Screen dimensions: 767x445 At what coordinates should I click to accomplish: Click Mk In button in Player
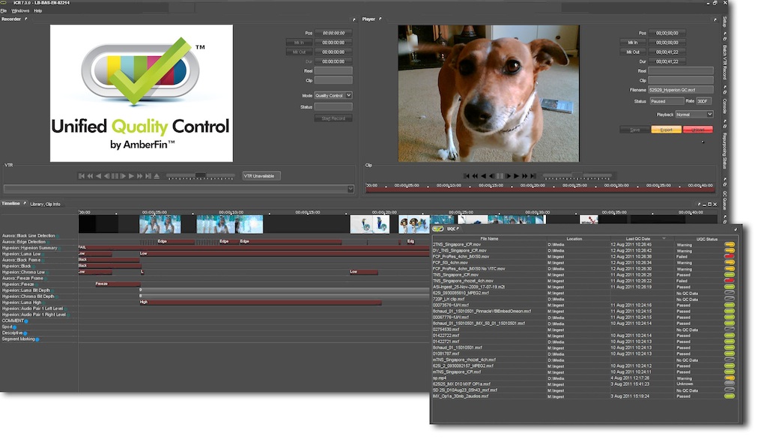[632, 43]
